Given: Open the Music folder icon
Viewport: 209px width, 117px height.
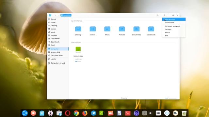Looking at the screenshot, I should click(107, 29).
